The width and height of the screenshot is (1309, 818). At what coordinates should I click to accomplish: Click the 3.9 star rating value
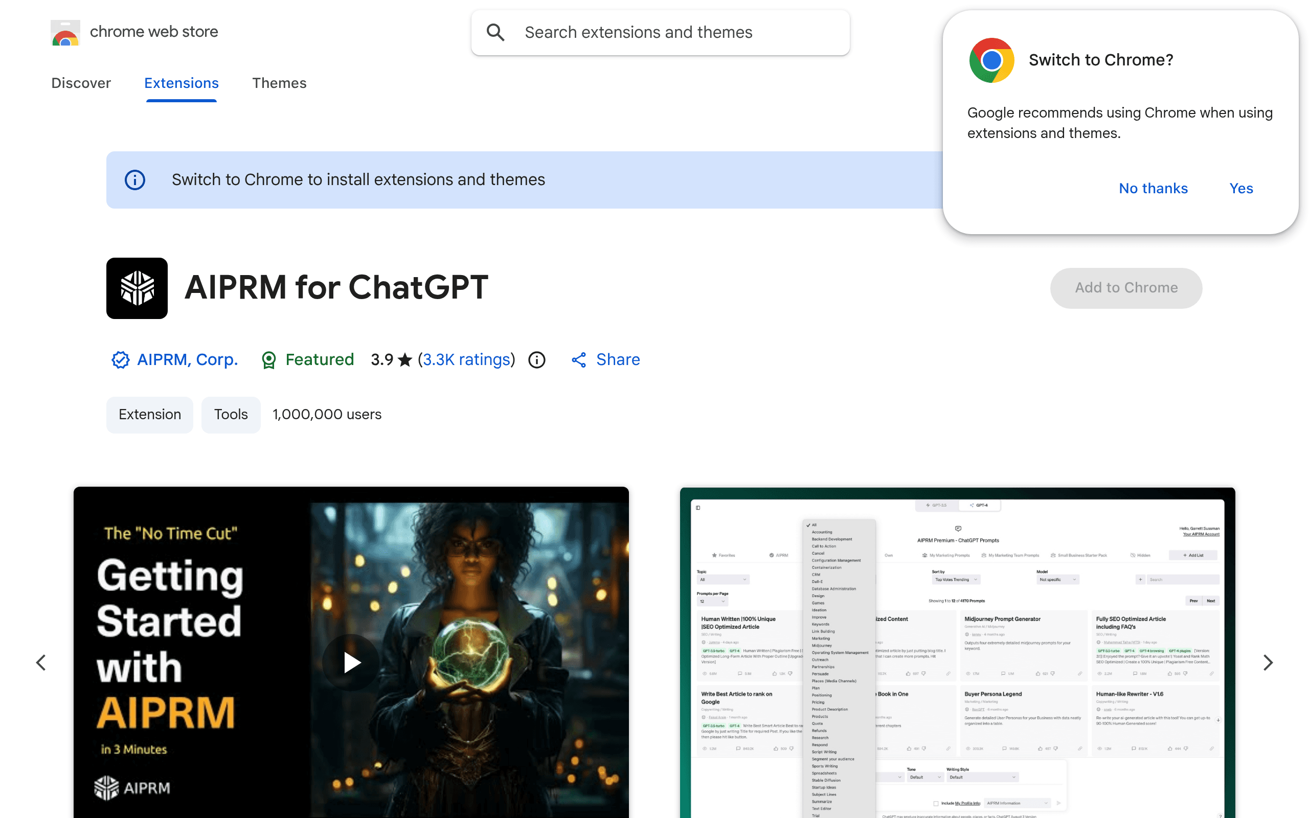click(382, 360)
